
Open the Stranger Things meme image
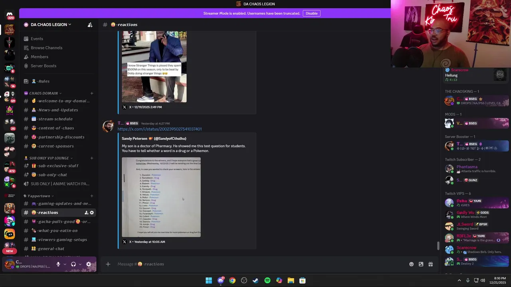click(154, 67)
